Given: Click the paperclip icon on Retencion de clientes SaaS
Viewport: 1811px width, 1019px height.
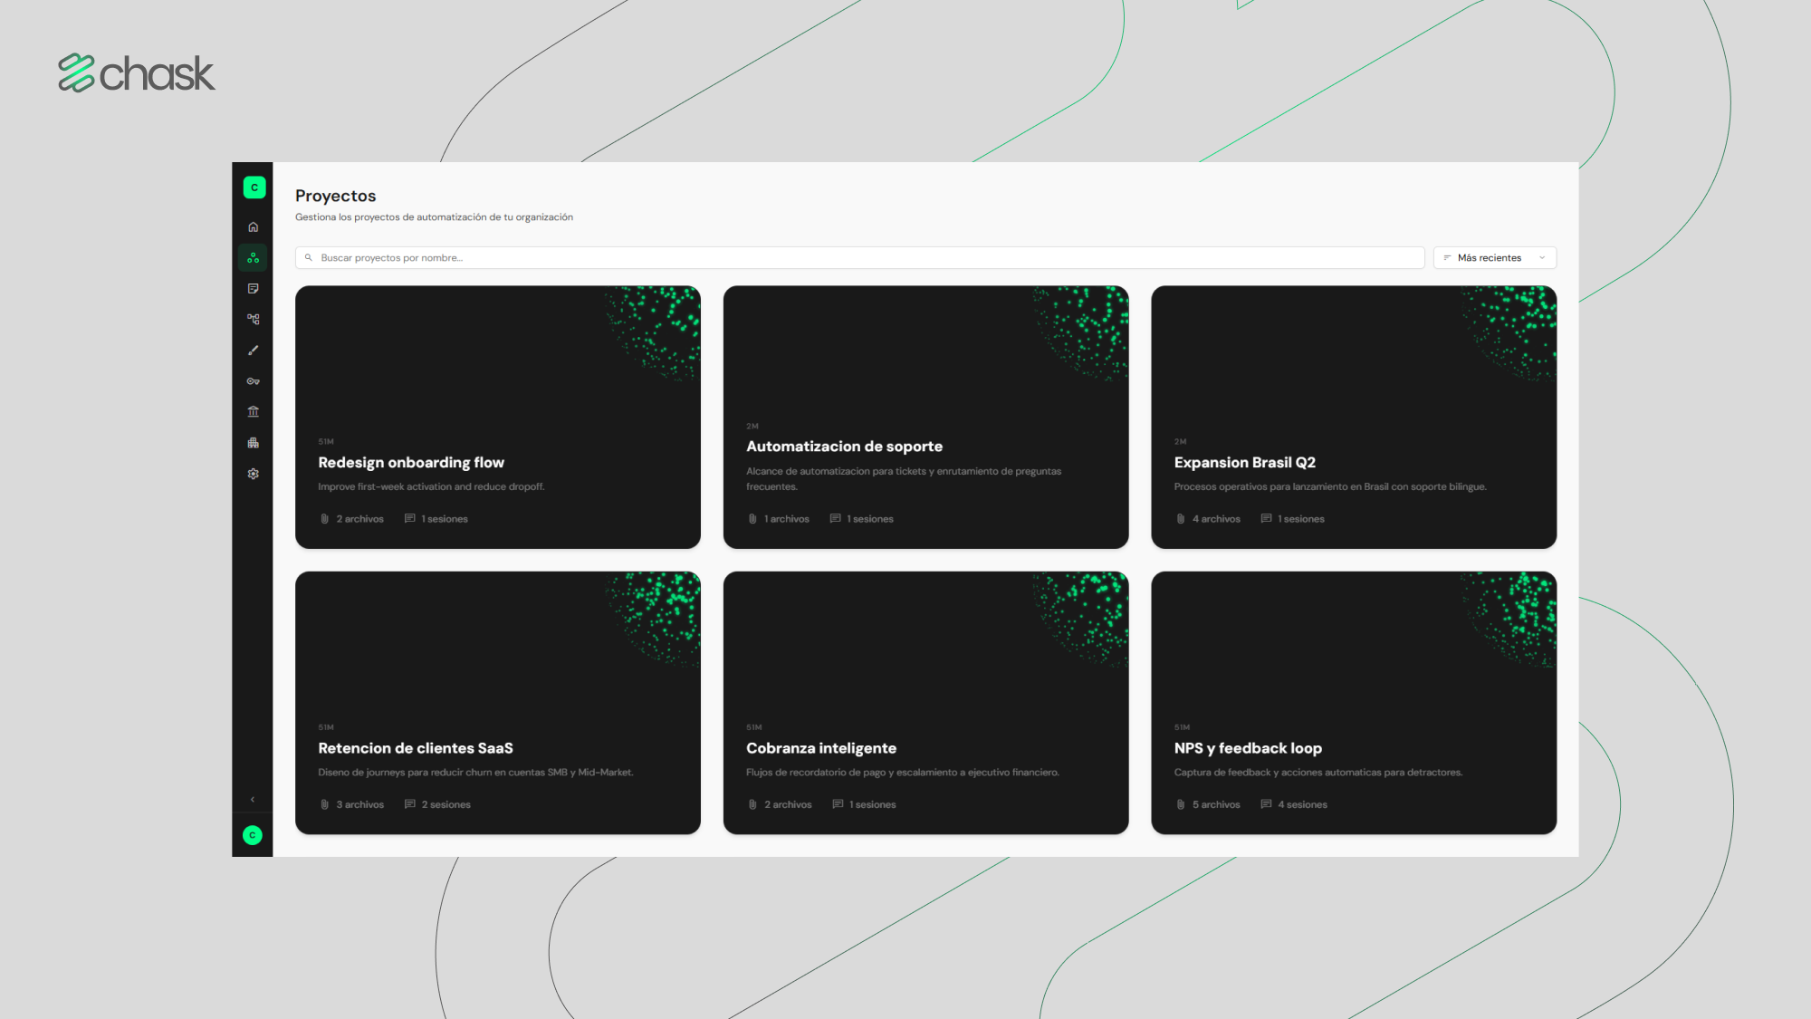Looking at the screenshot, I should click(325, 804).
